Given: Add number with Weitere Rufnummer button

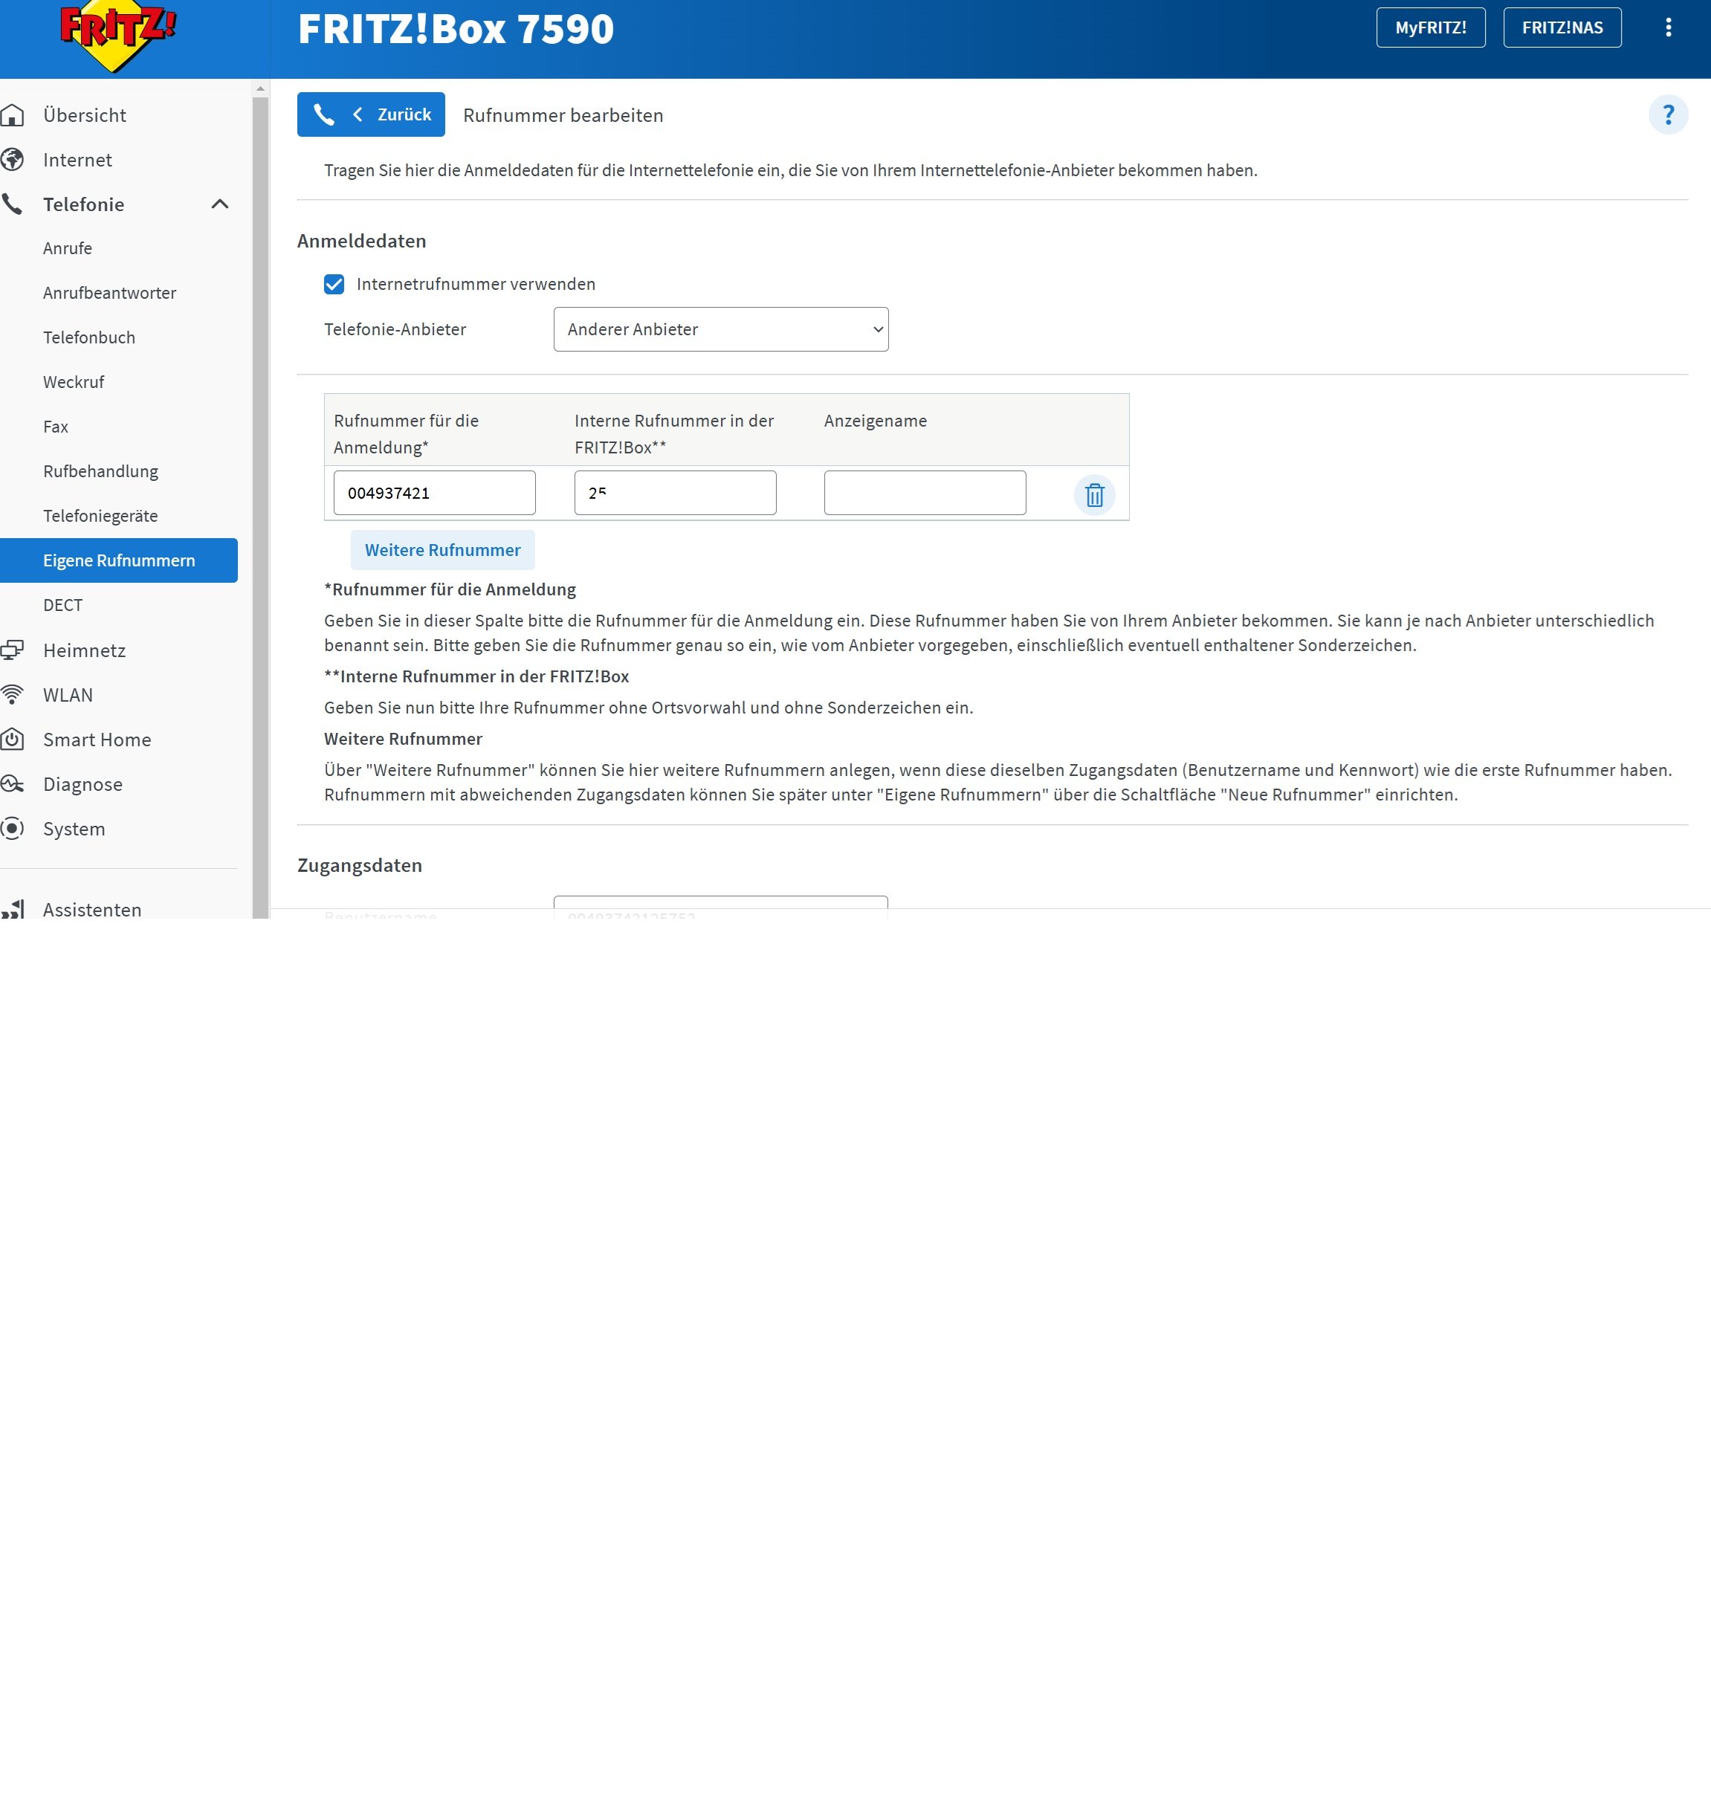Looking at the screenshot, I should tap(442, 550).
